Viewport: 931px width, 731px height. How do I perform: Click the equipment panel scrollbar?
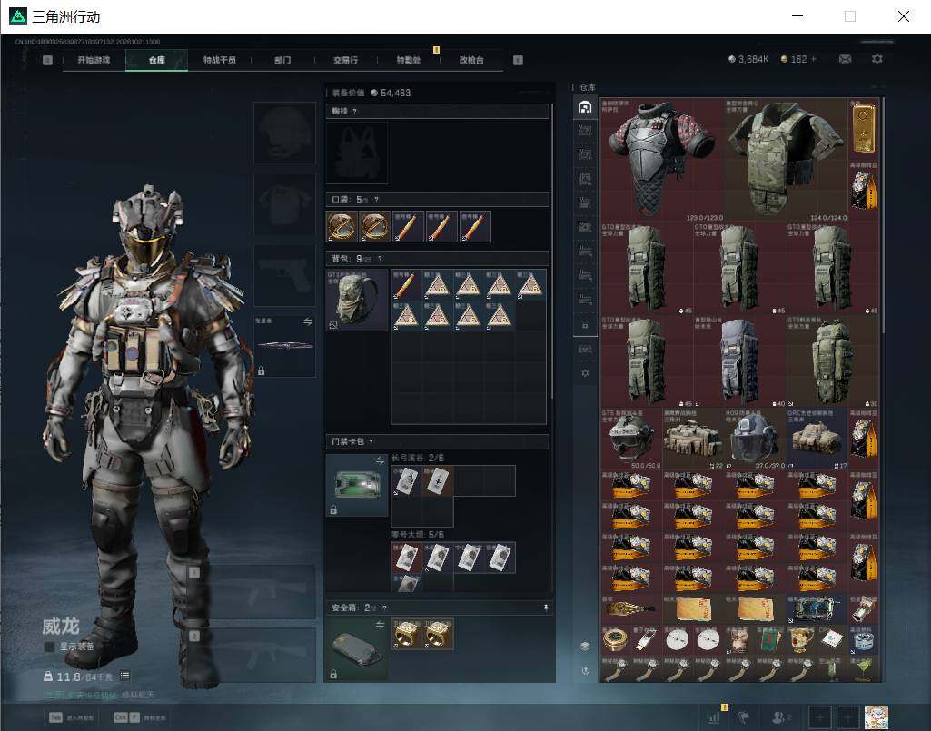pyautogui.click(x=552, y=252)
